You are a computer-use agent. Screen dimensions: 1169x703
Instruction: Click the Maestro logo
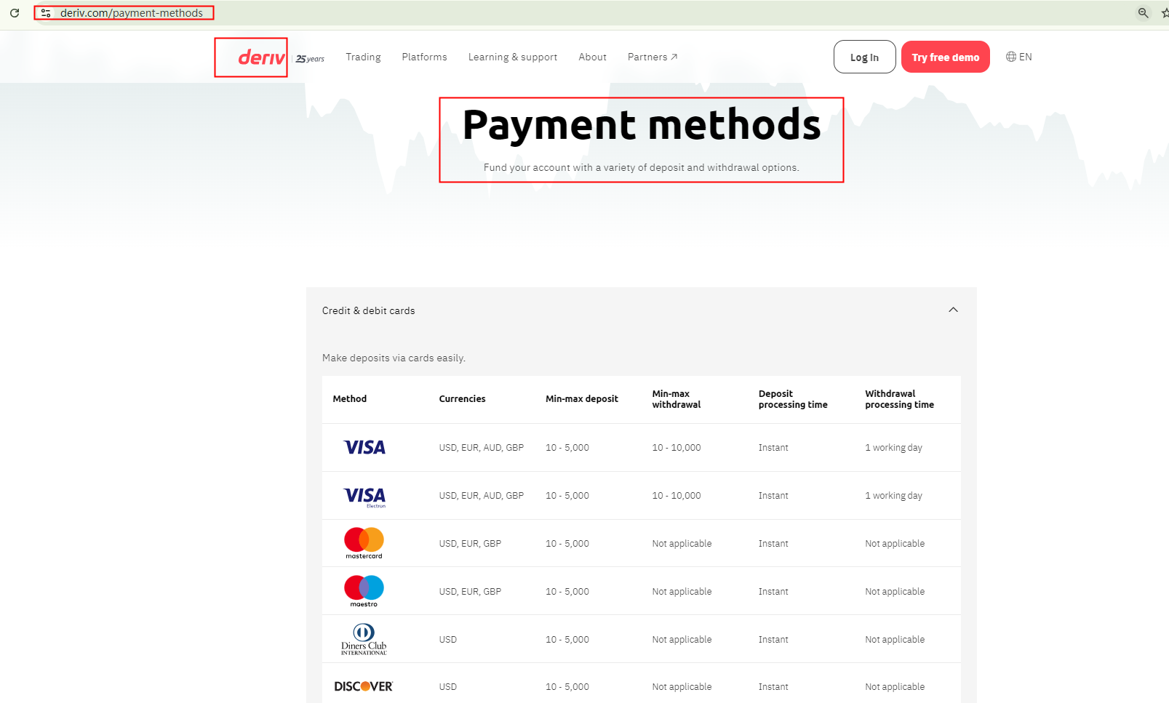click(364, 591)
